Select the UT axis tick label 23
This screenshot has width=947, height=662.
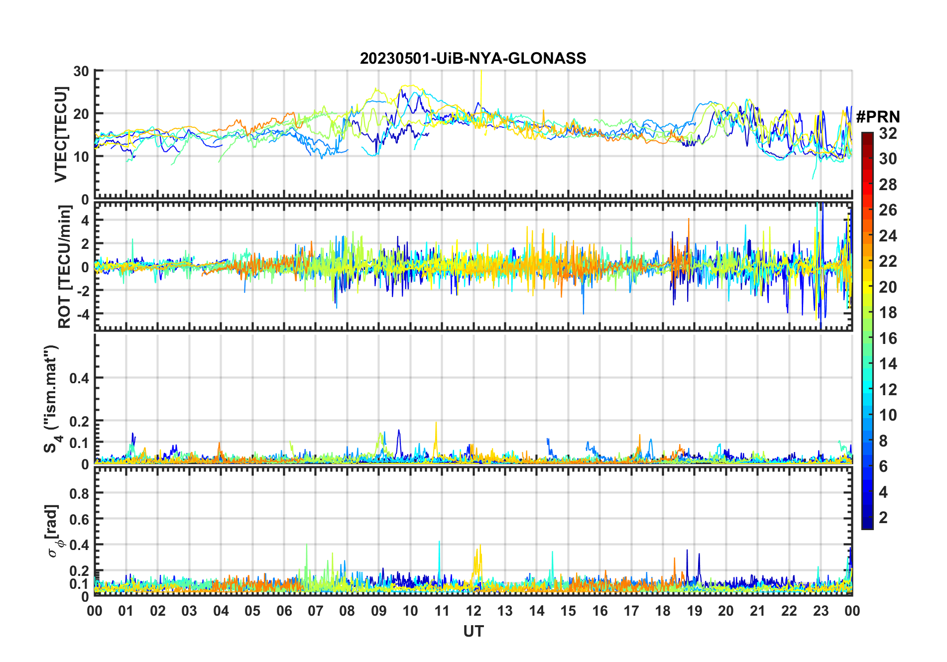(x=821, y=611)
